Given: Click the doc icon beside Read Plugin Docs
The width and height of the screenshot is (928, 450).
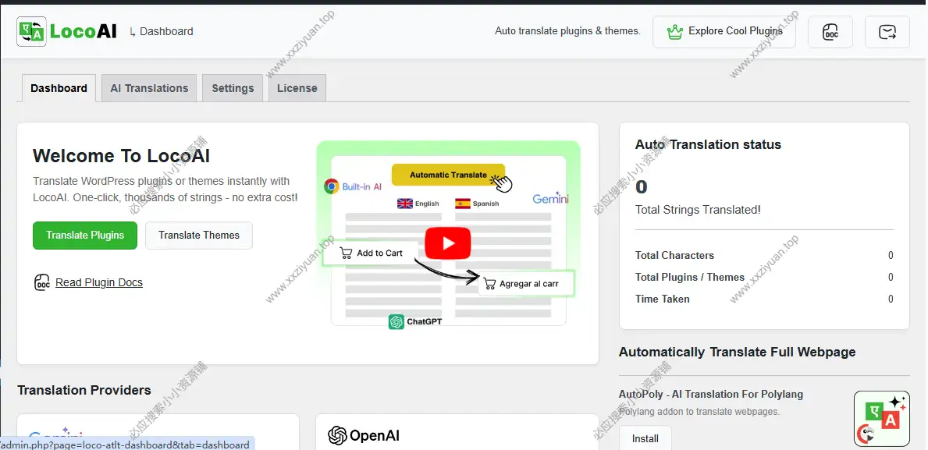Looking at the screenshot, I should click(42, 282).
